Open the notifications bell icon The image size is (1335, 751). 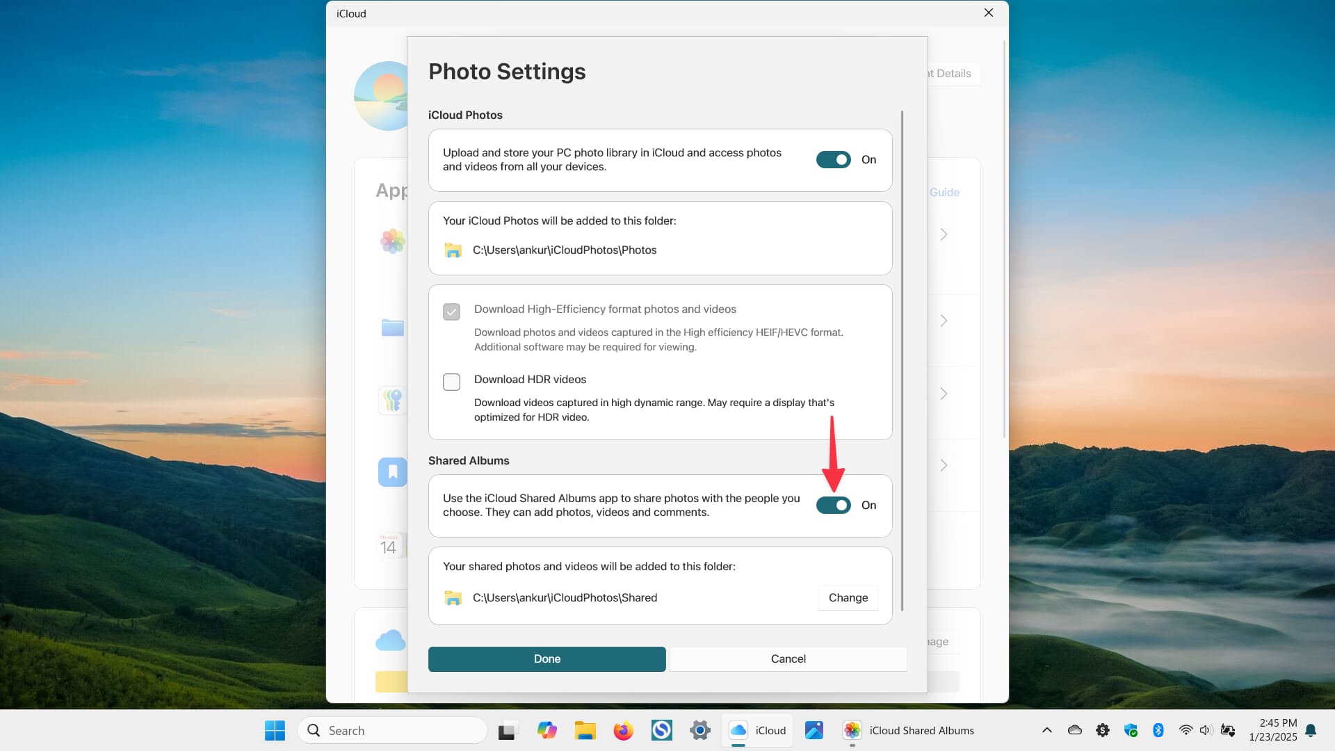click(1311, 730)
